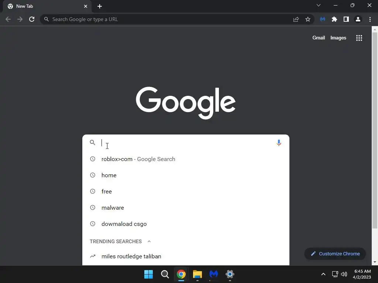Toggle the Chrome side panel icon

(x=346, y=19)
